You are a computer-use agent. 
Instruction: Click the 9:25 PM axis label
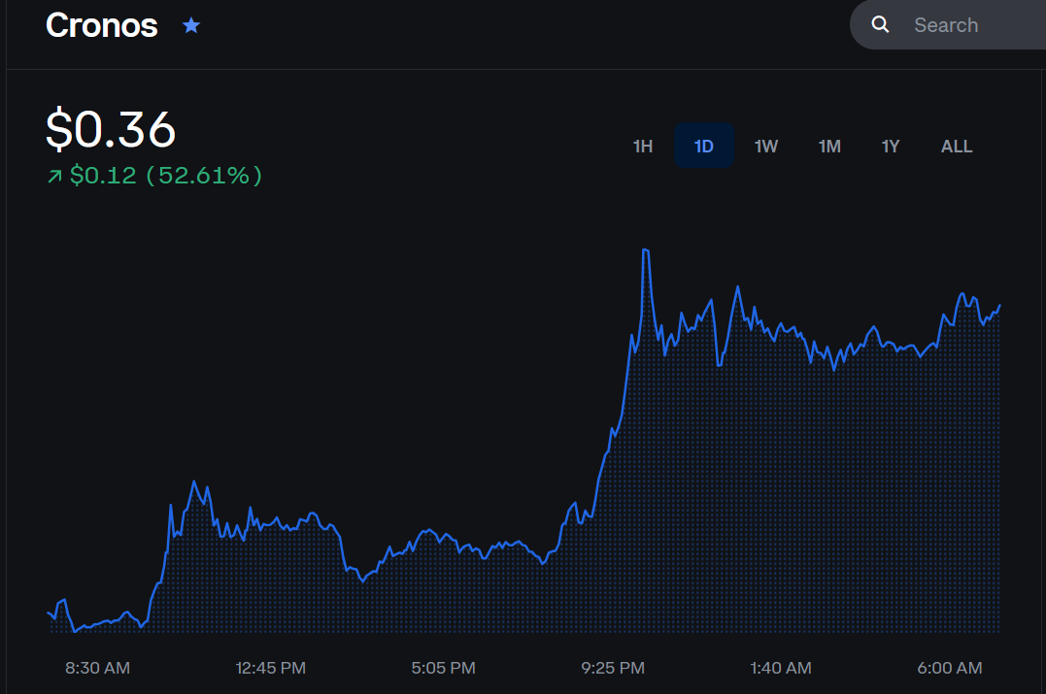pyautogui.click(x=613, y=668)
